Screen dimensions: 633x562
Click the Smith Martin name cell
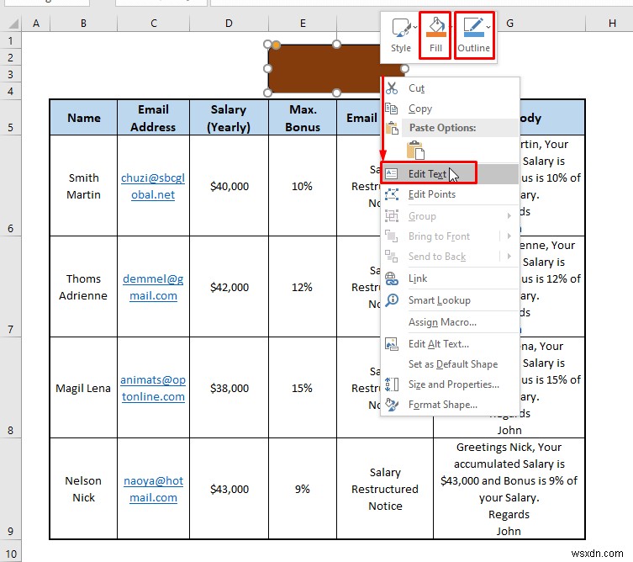83,186
